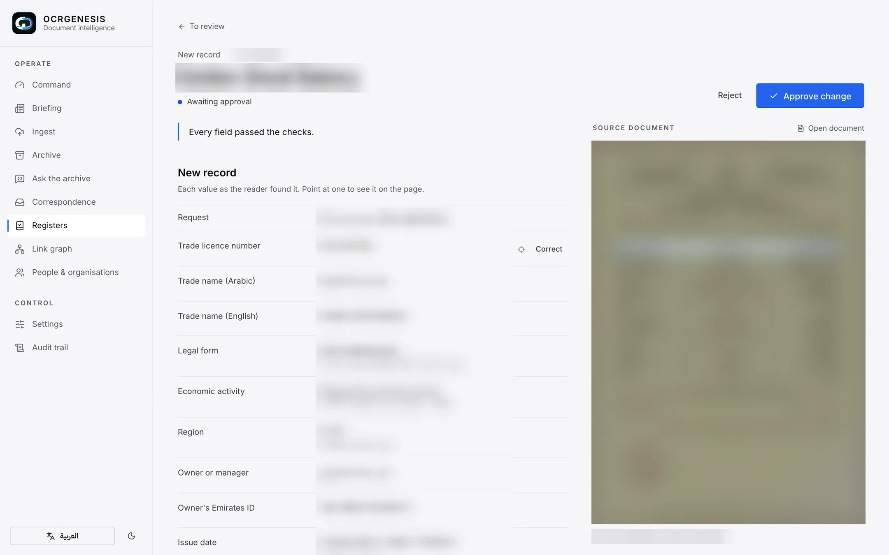Screen dimensions: 889x555
Task: Click the Audit trail scroll icon
Action: (20, 348)
